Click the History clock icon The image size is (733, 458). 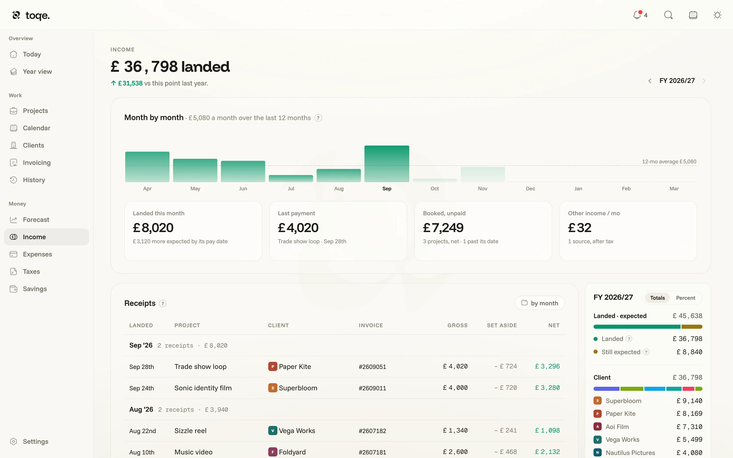tap(13, 180)
